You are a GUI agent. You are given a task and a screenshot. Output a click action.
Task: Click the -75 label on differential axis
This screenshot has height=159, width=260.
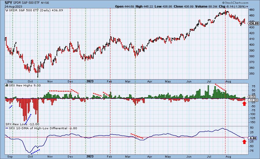tap(251, 151)
